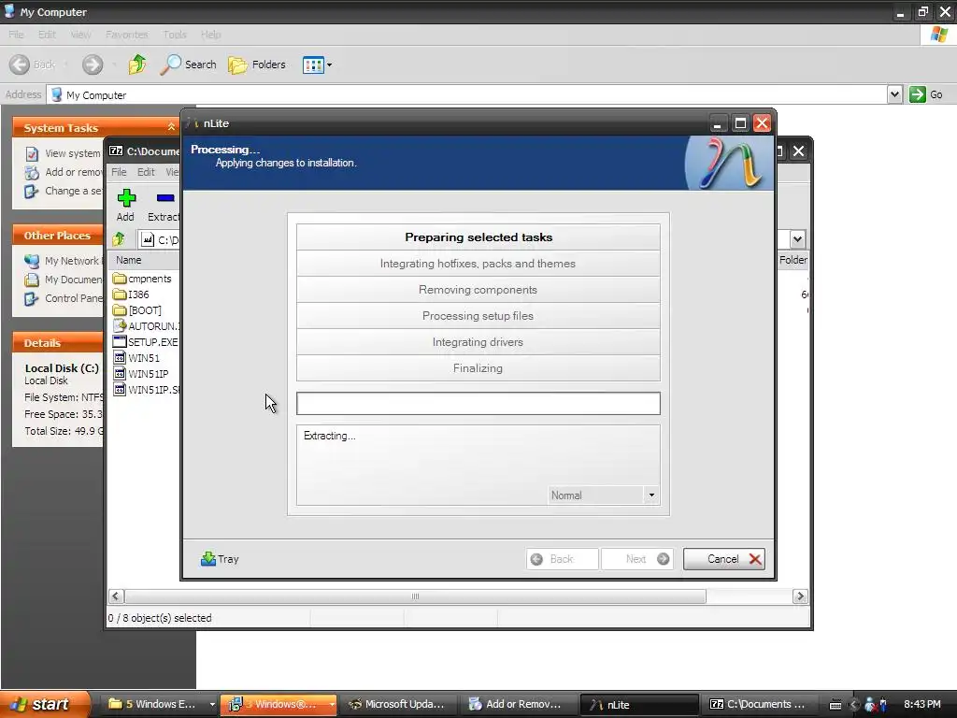The height and width of the screenshot is (718, 957).
Task: Open My Network Places link
Action: [x=64, y=261]
